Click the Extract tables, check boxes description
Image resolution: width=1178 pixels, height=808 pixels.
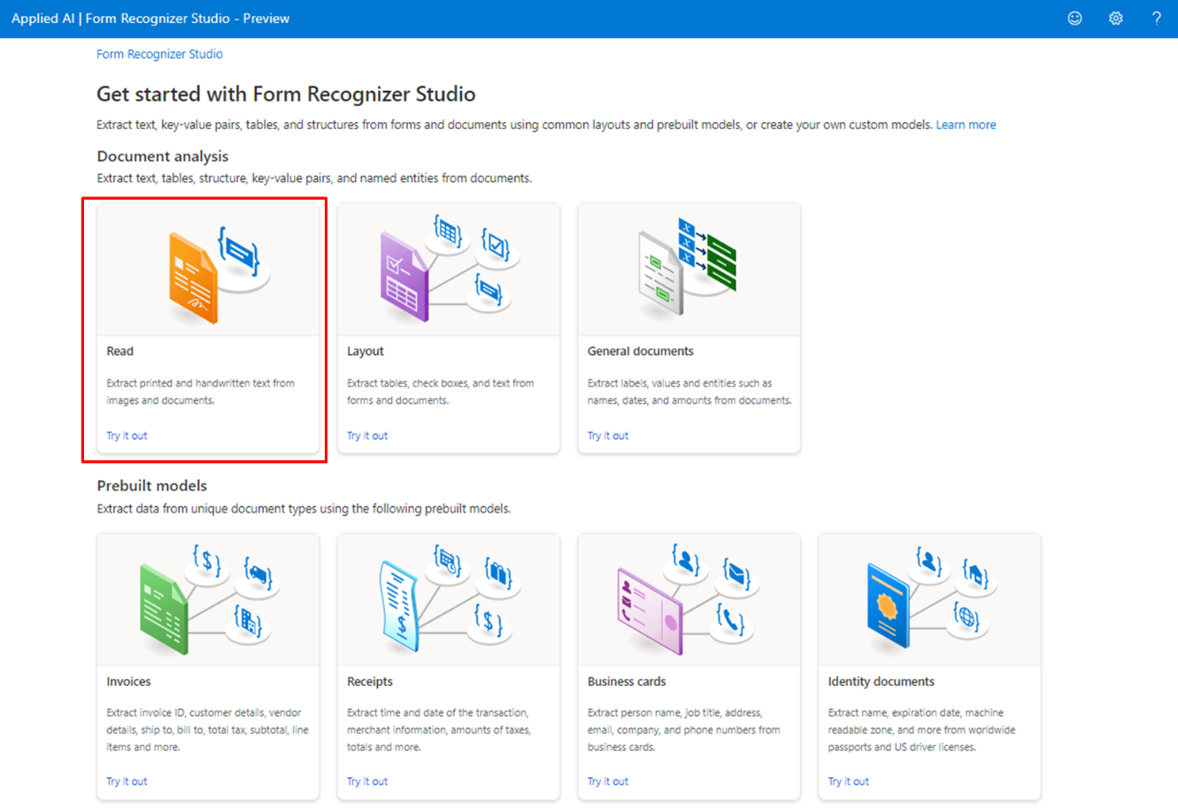click(x=440, y=392)
